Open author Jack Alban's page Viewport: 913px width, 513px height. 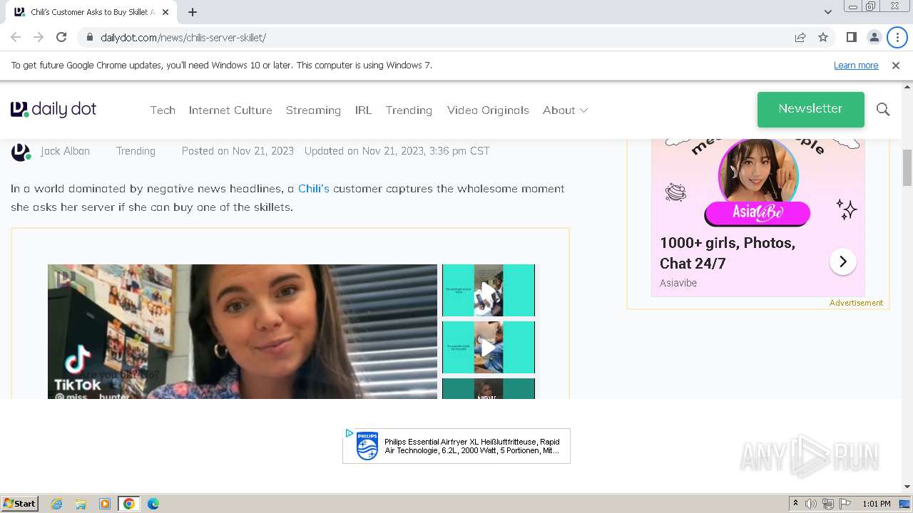pos(65,151)
